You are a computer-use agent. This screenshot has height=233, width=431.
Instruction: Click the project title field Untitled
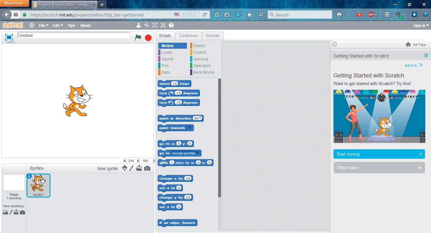coord(74,36)
